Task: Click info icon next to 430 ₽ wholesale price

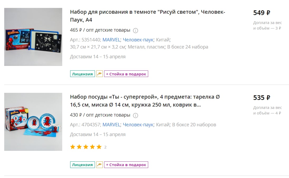Action: tap(136, 116)
